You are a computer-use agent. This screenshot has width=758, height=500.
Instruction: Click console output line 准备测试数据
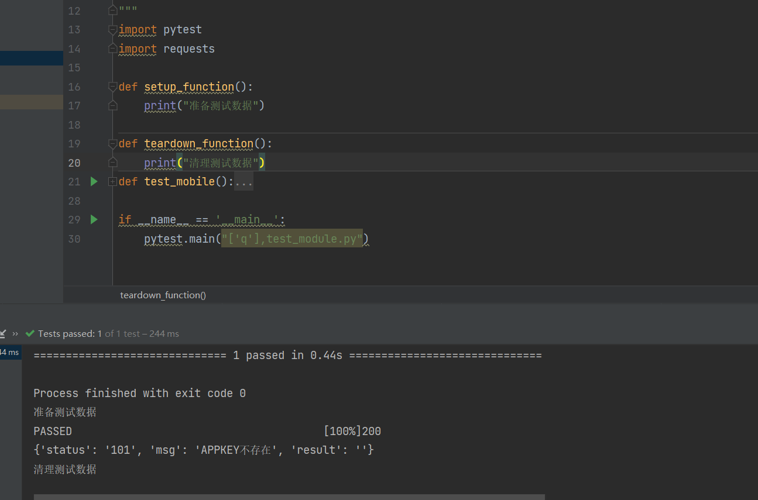pyautogui.click(x=65, y=412)
